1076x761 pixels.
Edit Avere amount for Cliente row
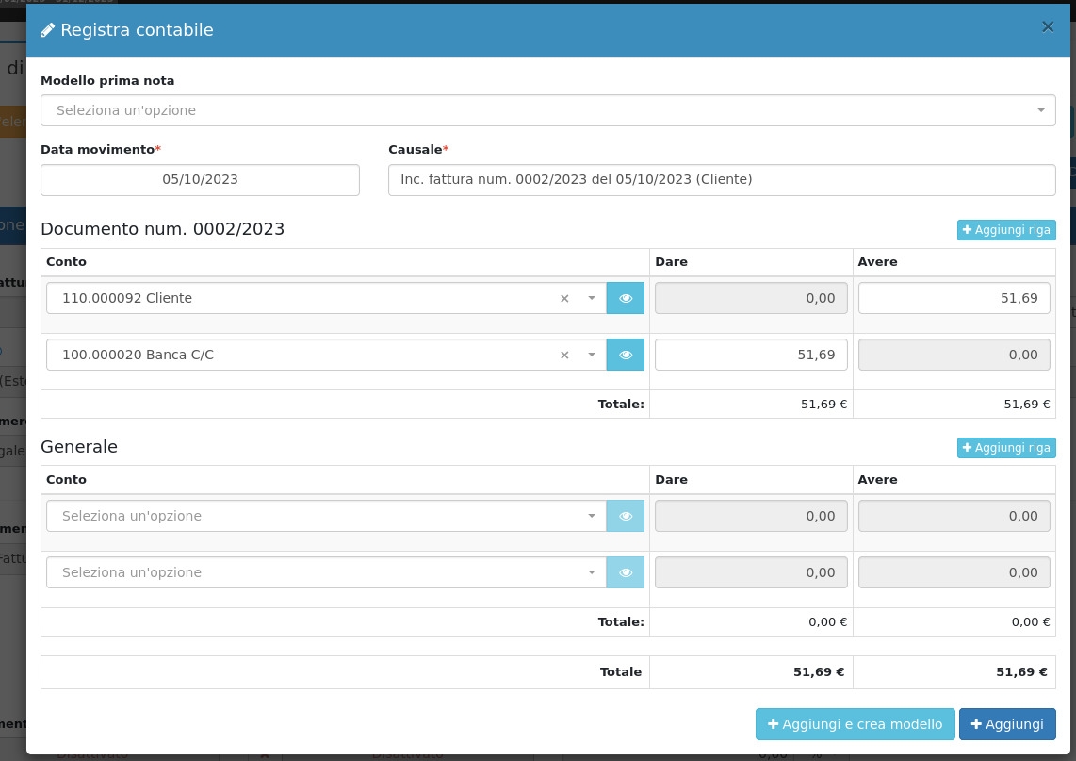pos(954,298)
